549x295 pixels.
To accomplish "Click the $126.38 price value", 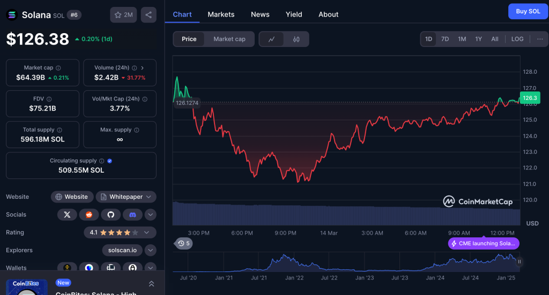I will coord(38,39).
